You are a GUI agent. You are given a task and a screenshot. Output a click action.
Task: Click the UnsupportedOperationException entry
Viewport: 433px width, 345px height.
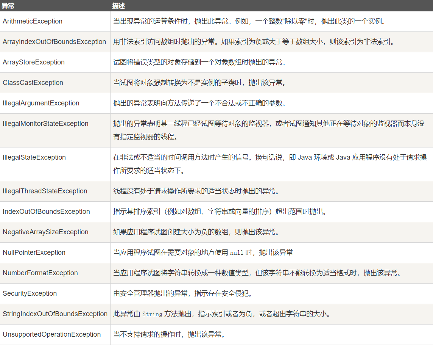[52, 334]
